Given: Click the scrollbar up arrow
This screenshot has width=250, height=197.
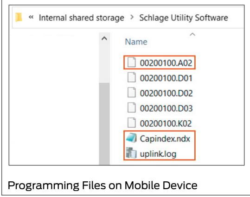Looking at the screenshot, I should click(104, 38).
